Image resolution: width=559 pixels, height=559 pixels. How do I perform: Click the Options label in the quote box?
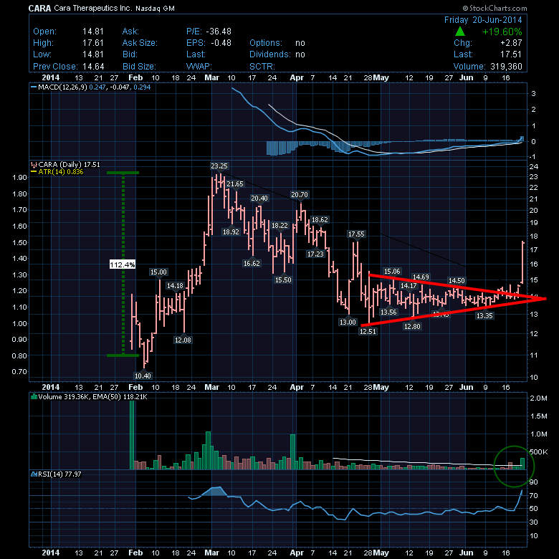coord(266,43)
